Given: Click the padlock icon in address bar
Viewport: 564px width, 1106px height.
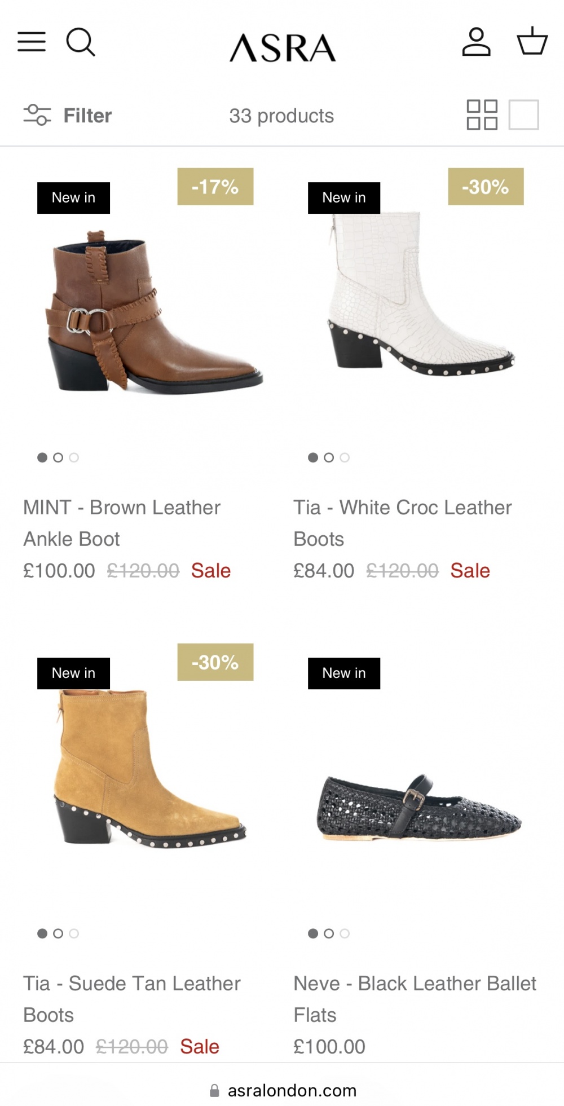Looking at the screenshot, I should (214, 1091).
